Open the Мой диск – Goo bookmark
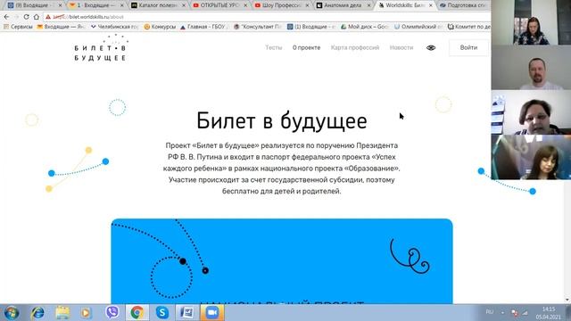 [x=365, y=27]
